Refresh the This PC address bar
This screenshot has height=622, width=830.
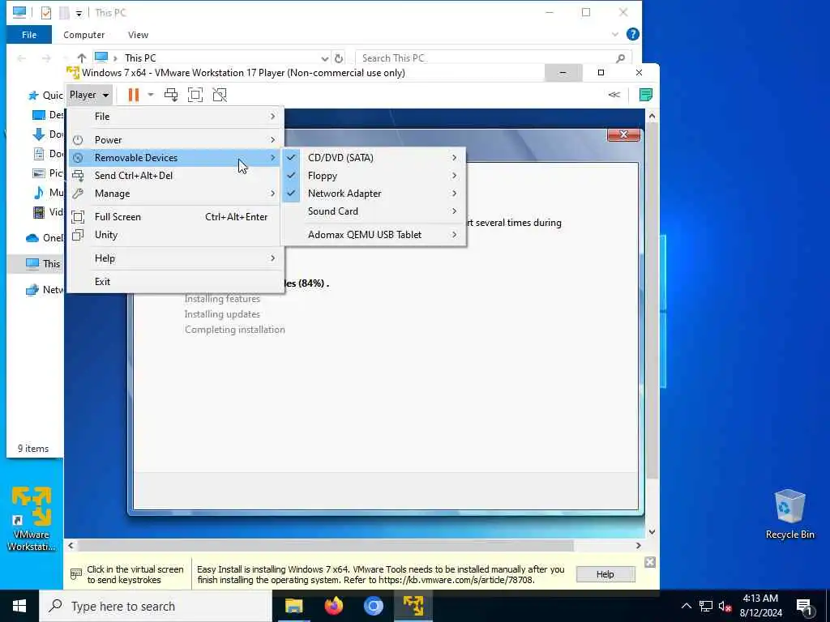[x=339, y=58]
